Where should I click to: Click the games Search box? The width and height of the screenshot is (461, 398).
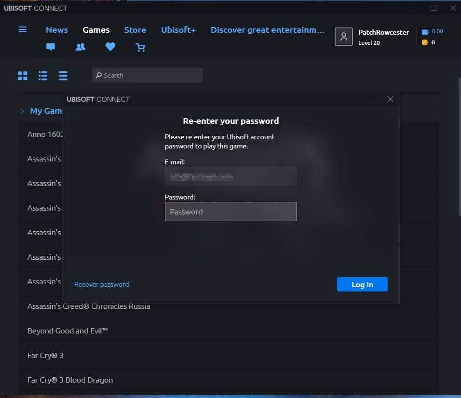tap(147, 75)
